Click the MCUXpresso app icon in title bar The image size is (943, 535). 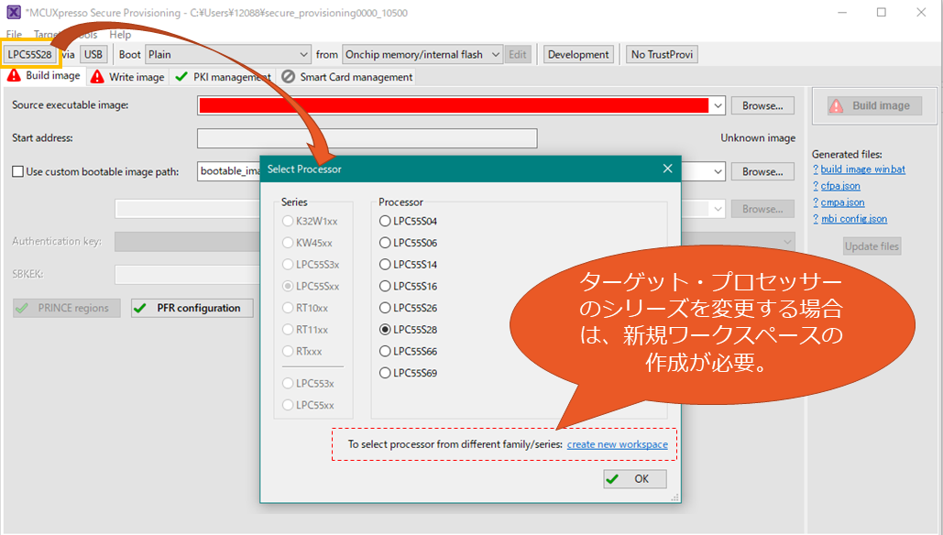point(14,13)
